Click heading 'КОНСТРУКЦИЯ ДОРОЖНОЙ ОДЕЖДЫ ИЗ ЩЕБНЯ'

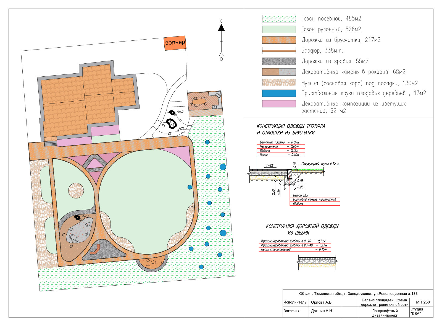point(302,229)
